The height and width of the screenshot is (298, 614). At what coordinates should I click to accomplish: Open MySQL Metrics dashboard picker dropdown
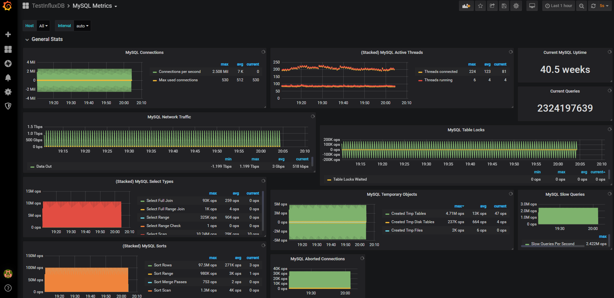95,6
